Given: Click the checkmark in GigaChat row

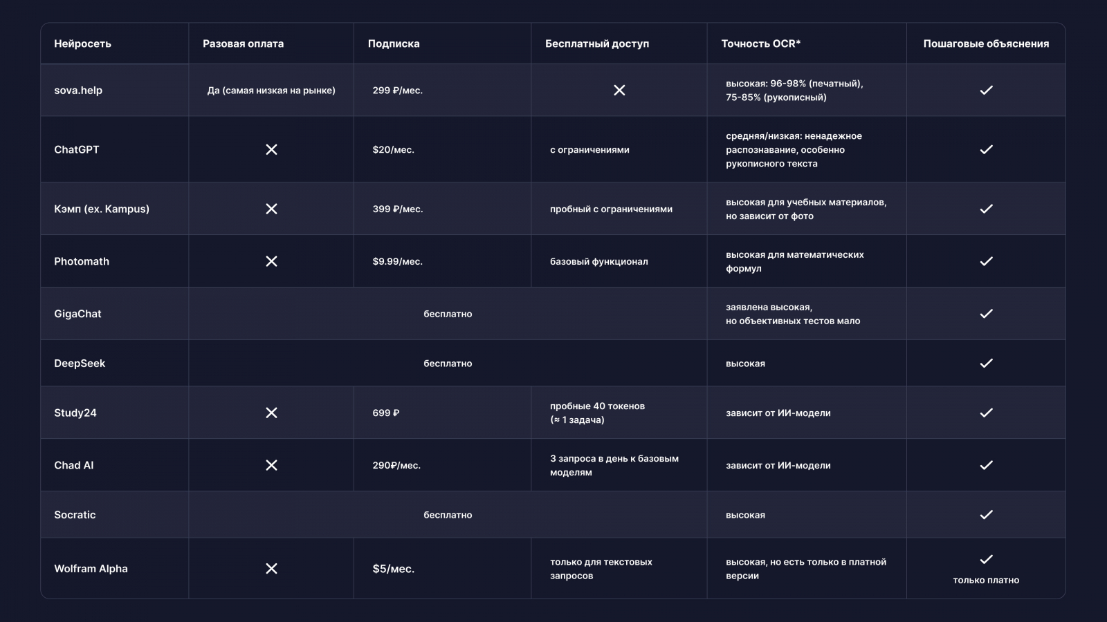Looking at the screenshot, I should [986, 314].
